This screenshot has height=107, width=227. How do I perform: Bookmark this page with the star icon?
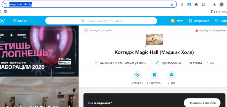point(172,4)
